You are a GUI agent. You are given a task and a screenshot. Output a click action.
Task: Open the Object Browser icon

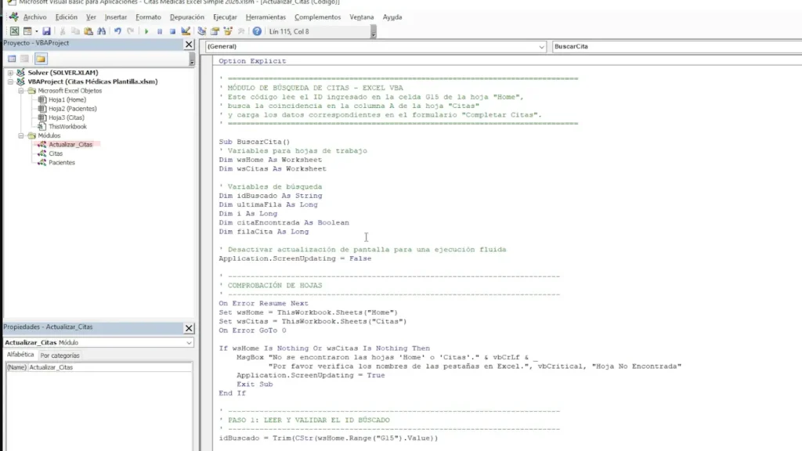click(228, 31)
